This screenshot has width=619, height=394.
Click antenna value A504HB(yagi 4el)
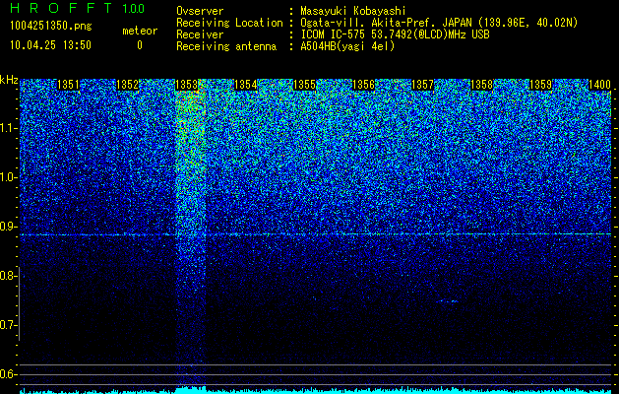coord(347,46)
